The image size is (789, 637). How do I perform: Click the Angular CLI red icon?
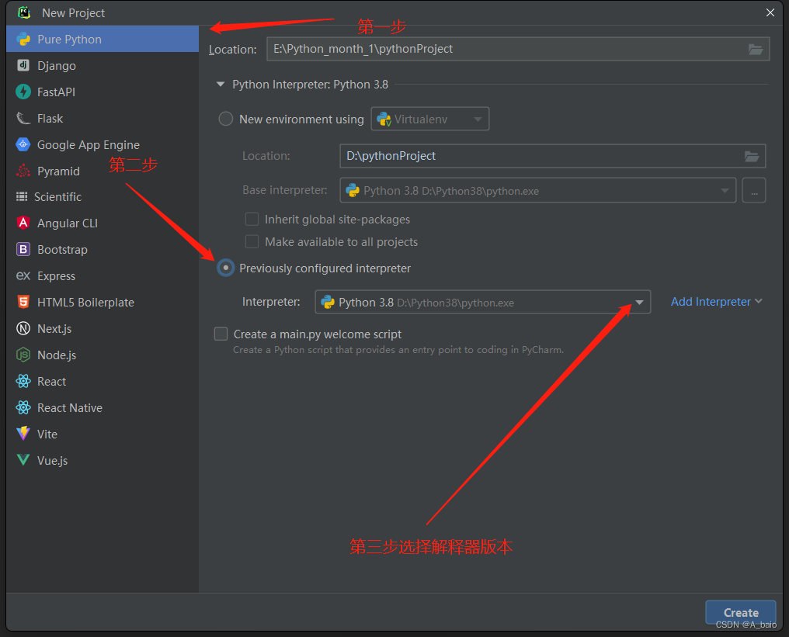[x=23, y=223]
